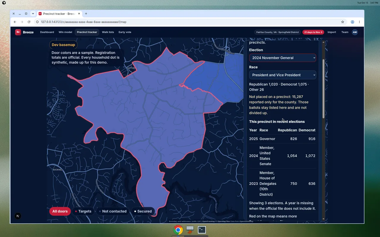This screenshot has height=237, width=380.
Task: Toggle the Not contacted door filter
Action: point(113,211)
